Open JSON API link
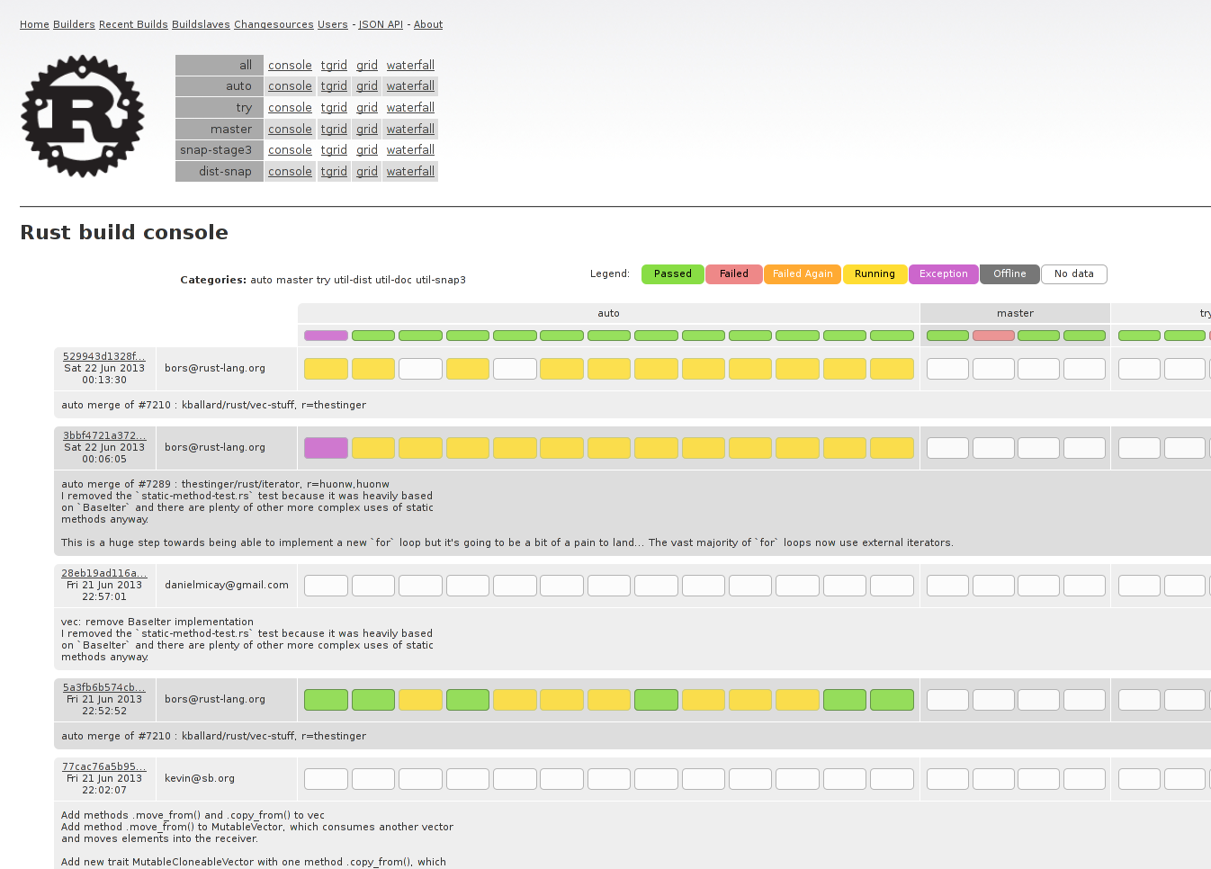The width and height of the screenshot is (1211, 869). tap(381, 24)
